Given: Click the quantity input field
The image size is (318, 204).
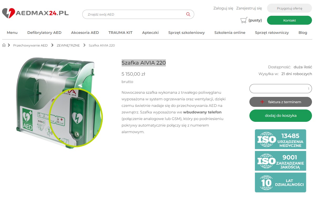Looking at the screenshot, I should 280,88.
